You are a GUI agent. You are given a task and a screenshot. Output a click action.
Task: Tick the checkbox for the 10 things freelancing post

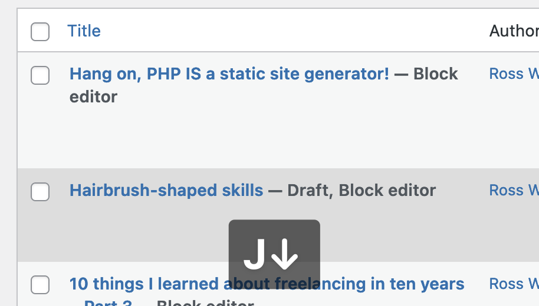click(x=40, y=285)
